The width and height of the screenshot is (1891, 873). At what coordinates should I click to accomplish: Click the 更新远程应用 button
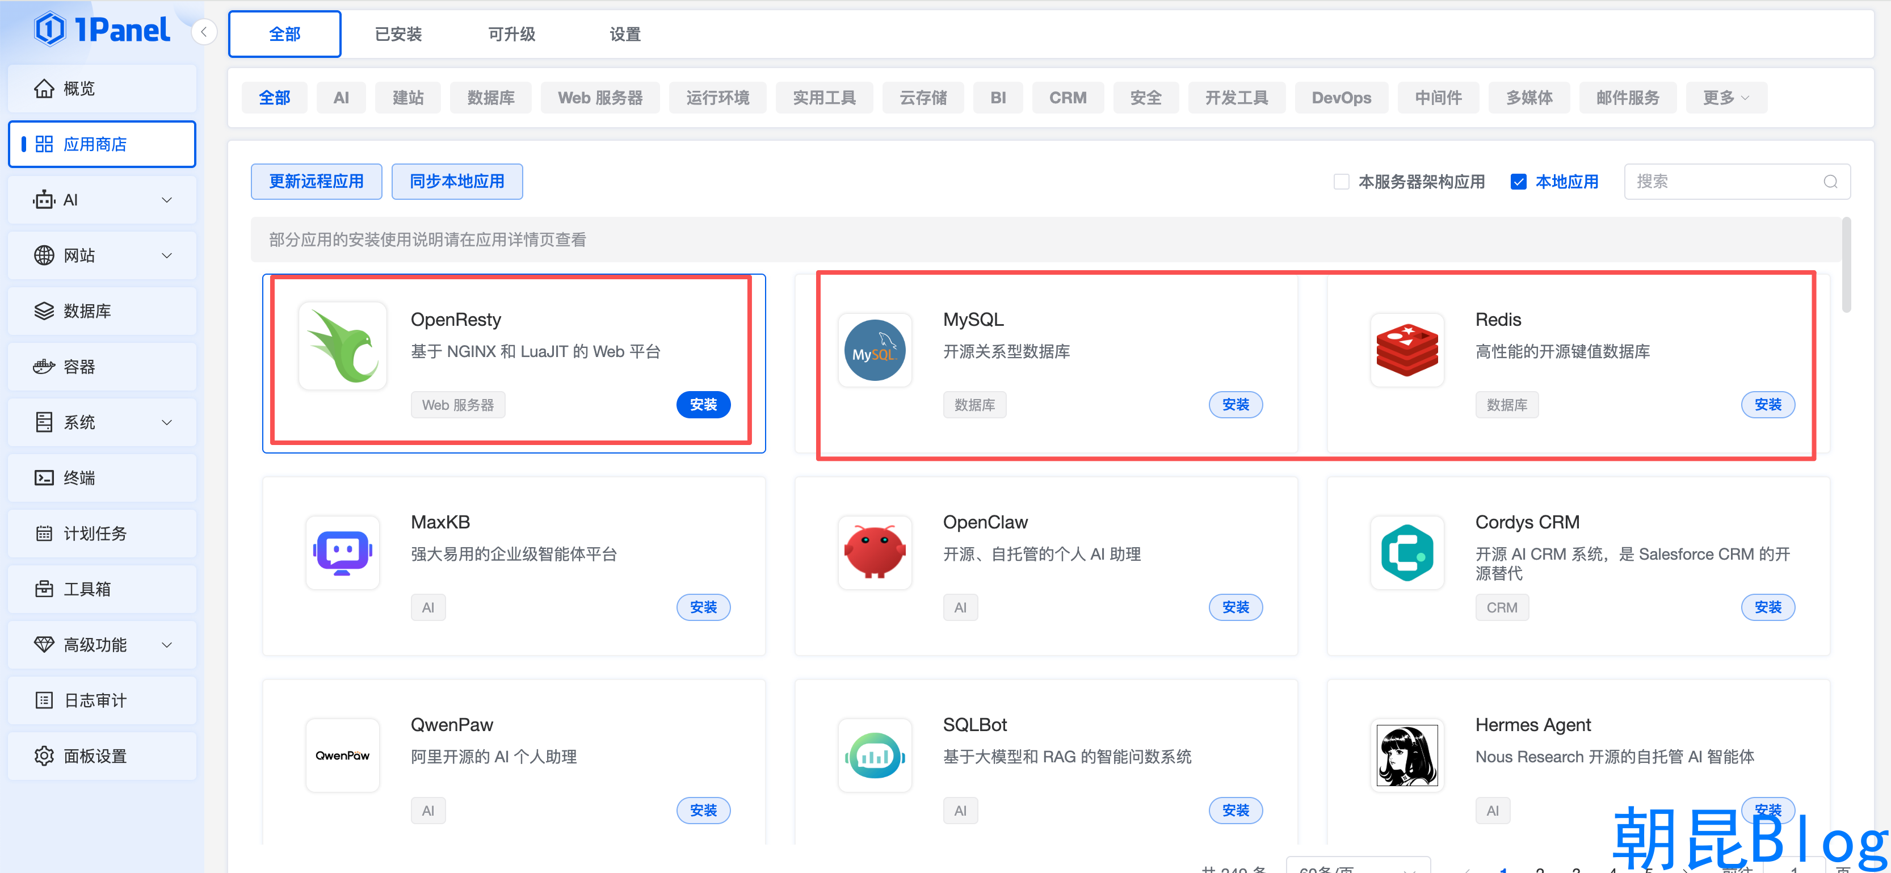click(316, 182)
